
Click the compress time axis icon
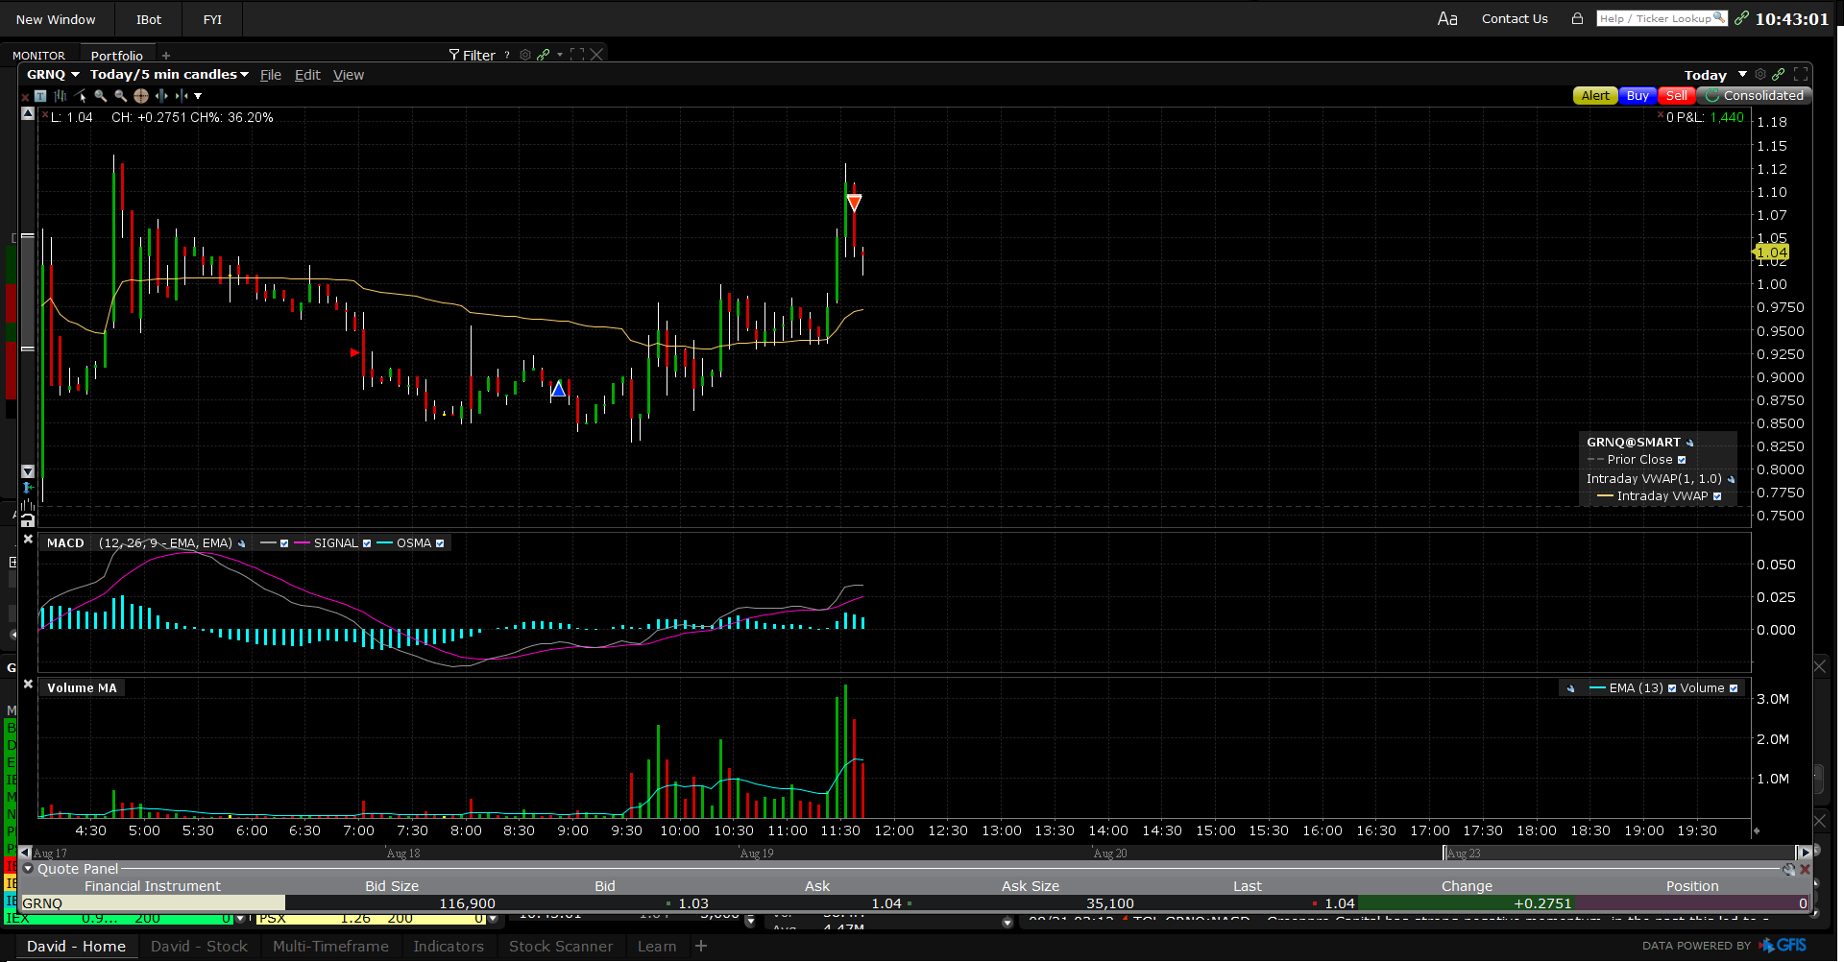coord(182,96)
